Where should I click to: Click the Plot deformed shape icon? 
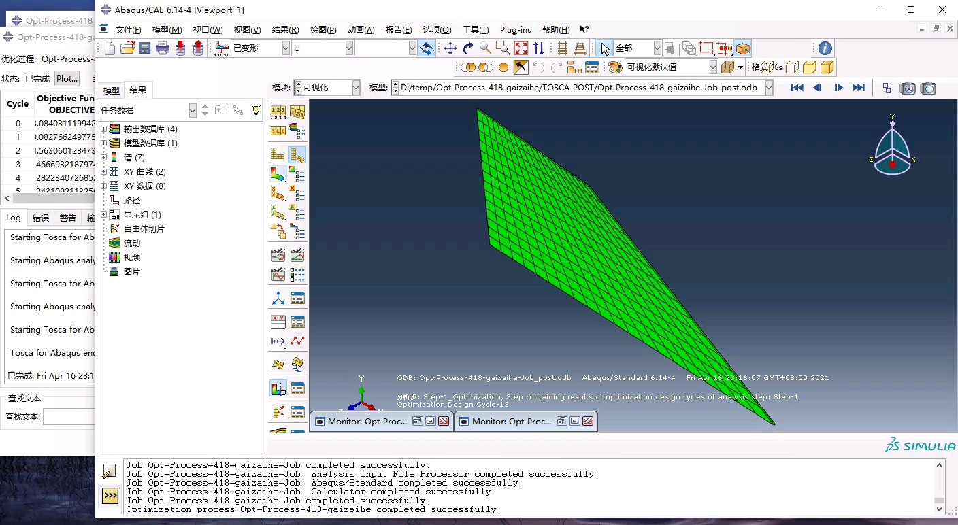[297, 154]
